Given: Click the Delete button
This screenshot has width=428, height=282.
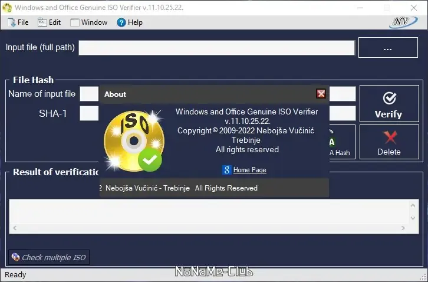Looking at the screenshot, I should point(389,142).
